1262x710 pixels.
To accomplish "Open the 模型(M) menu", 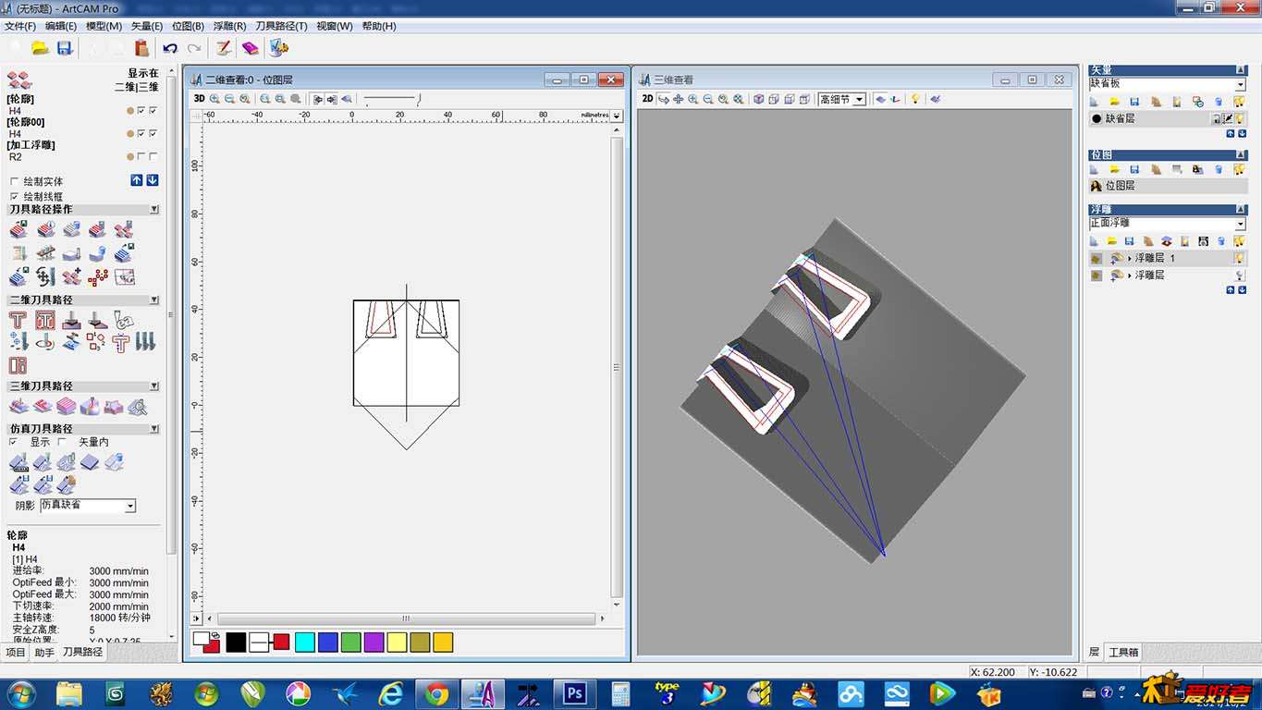I will tap(104, 26).
